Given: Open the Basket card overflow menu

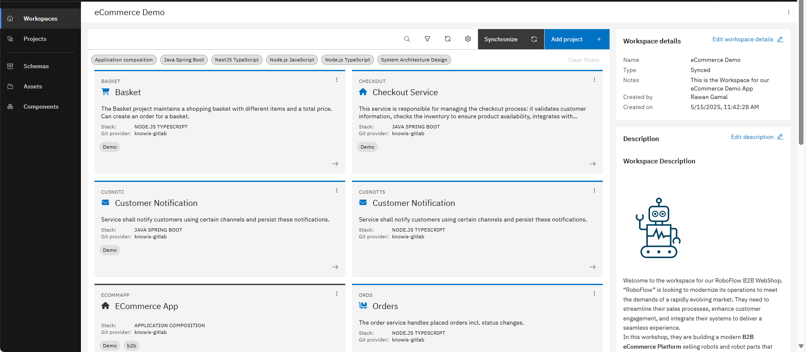Looking at the screenshot, I should (337, 80).
